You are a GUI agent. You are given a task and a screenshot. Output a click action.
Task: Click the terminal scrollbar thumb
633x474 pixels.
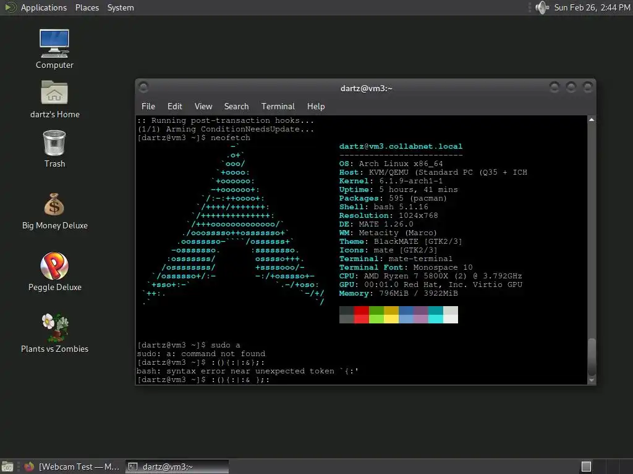click(x=592, y=357)
